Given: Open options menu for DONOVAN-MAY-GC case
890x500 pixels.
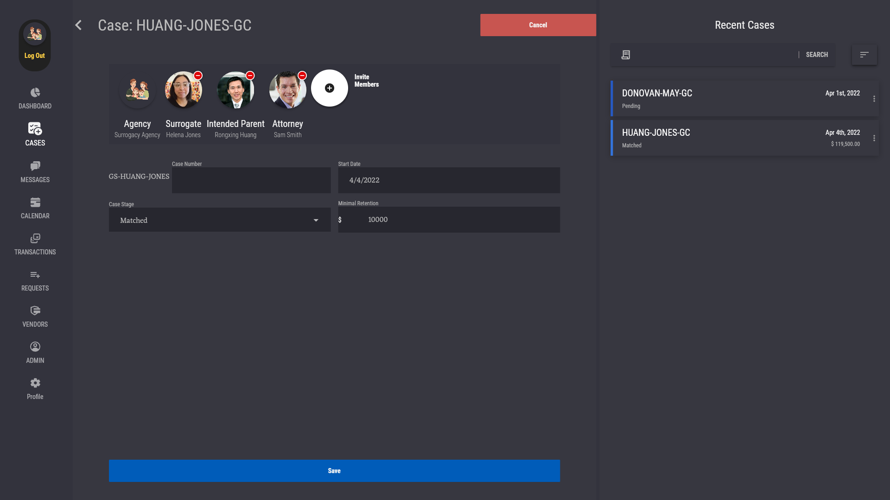Looking at the screenshot, I should point(874,99).
